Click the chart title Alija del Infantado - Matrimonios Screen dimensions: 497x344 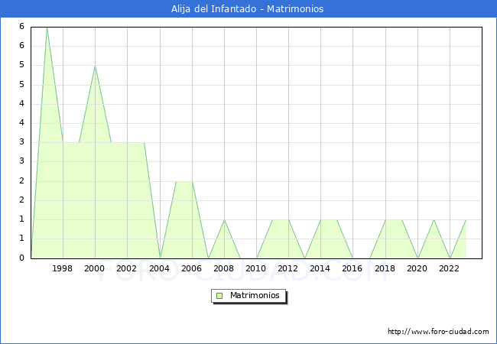point(248,9)
